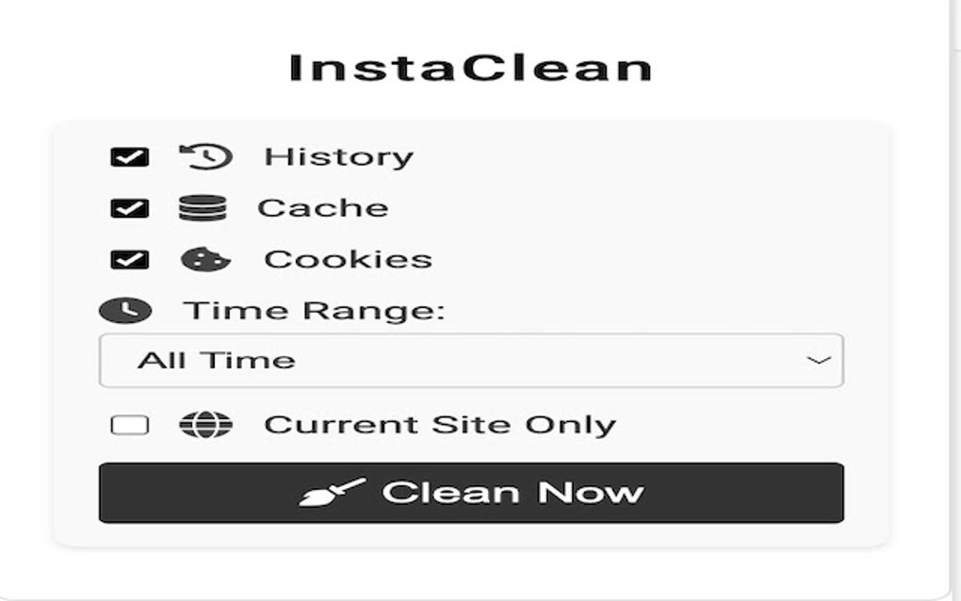
Task: Click the Cache database stack icon
Action: coord(203,207)
